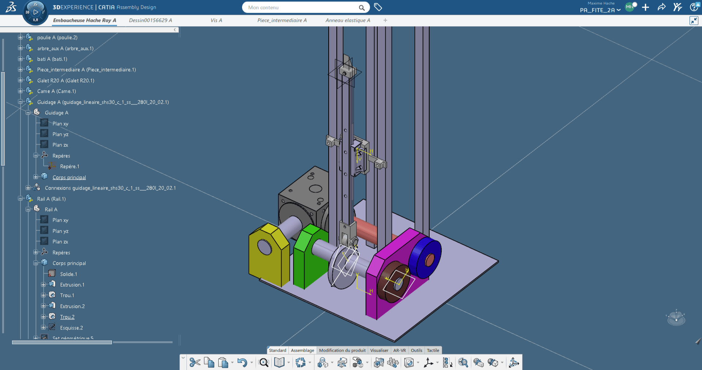Click the first clash check cube icon
The image size is (702, 370).
(x=478, y=362)
